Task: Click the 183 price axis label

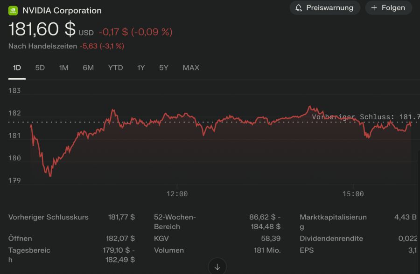Action: pyautogui.click(x=14, y=91)
